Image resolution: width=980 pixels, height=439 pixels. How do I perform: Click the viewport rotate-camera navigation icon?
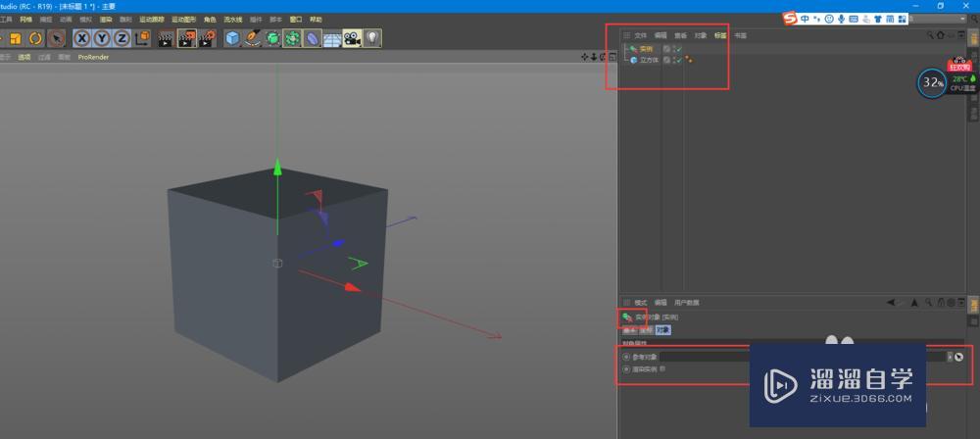603,57
